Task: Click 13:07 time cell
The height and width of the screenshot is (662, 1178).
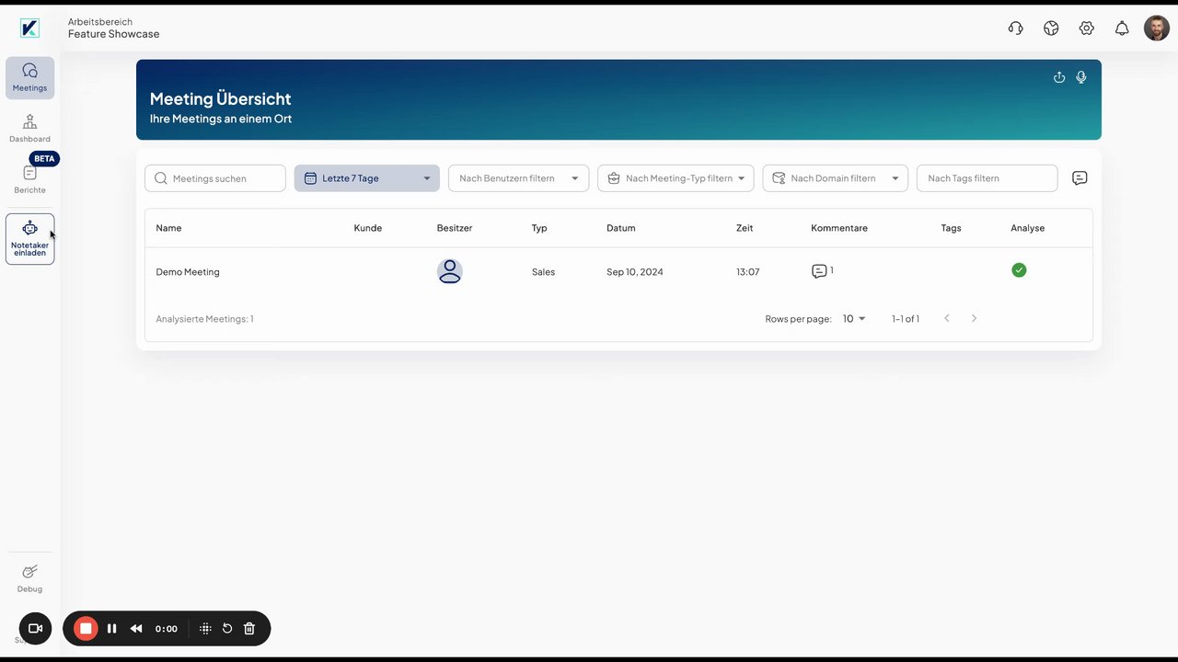Action: tap(748, 272)
